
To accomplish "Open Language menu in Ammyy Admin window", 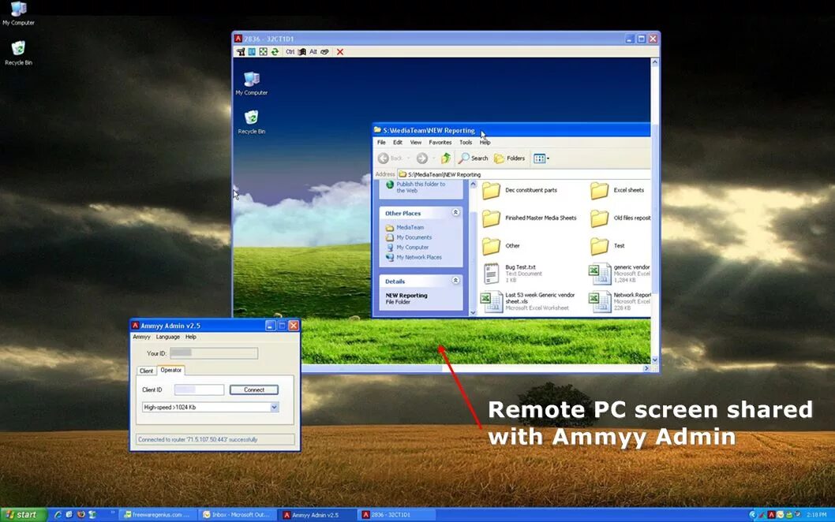I will coord(168,337).
